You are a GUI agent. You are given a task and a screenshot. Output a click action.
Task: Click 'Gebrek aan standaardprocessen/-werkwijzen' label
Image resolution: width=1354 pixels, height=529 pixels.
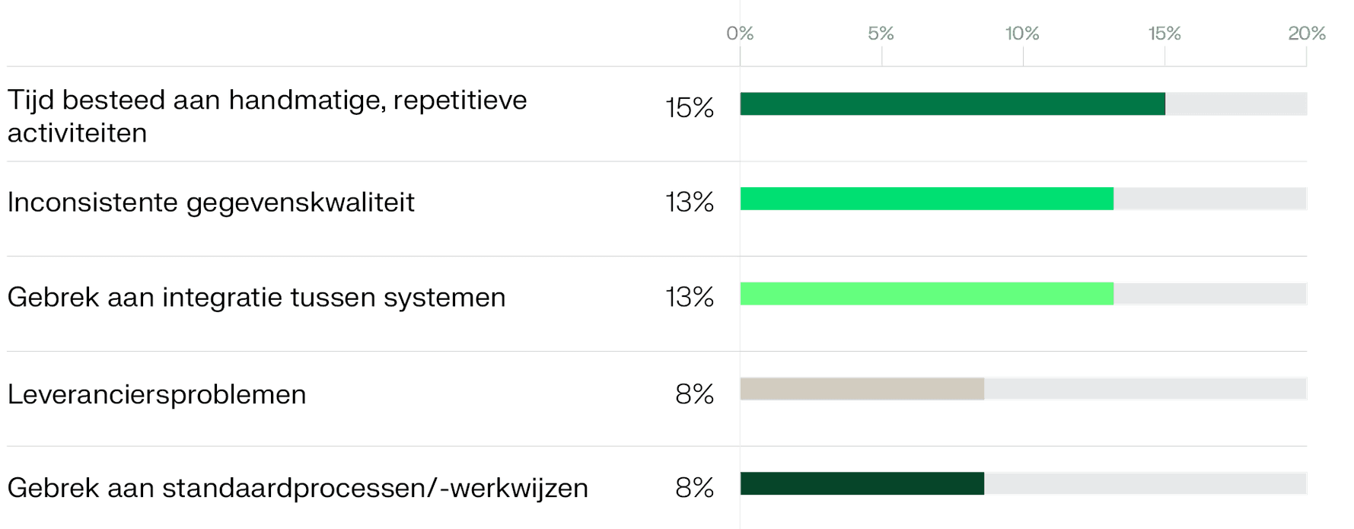click(298, 488)
